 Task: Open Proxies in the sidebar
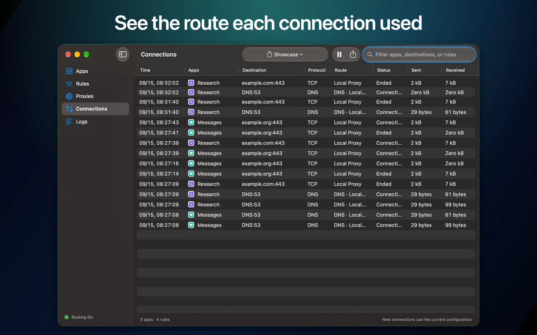[x=95, y=96]
